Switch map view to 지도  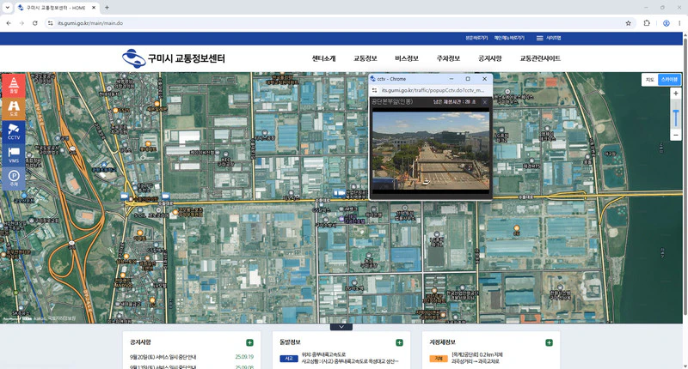tap(650, 80)
